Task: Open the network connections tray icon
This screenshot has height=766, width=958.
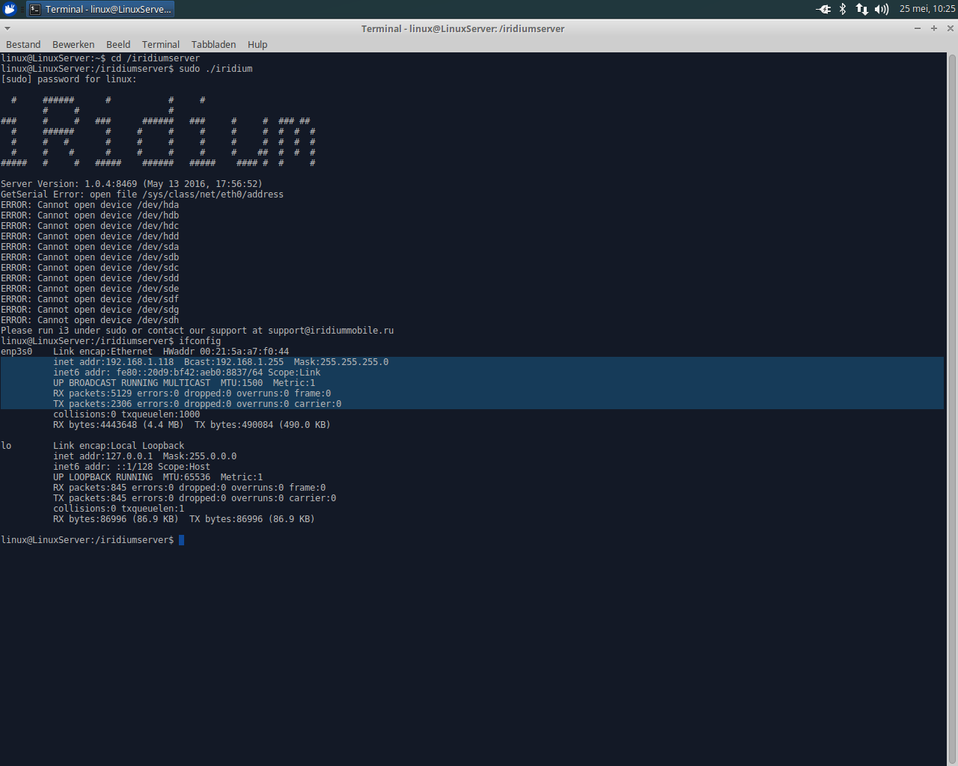Action: coord(862,9)
